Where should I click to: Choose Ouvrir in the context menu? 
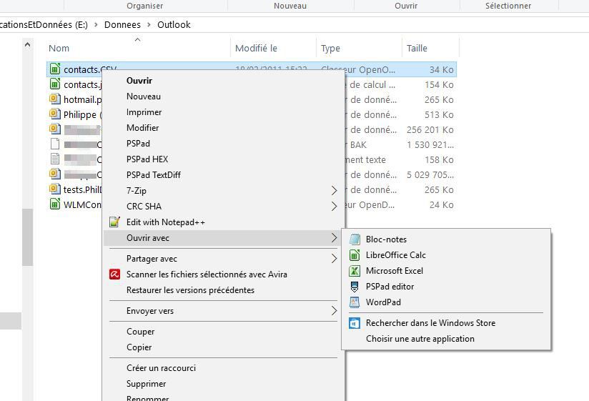point(139,81)
